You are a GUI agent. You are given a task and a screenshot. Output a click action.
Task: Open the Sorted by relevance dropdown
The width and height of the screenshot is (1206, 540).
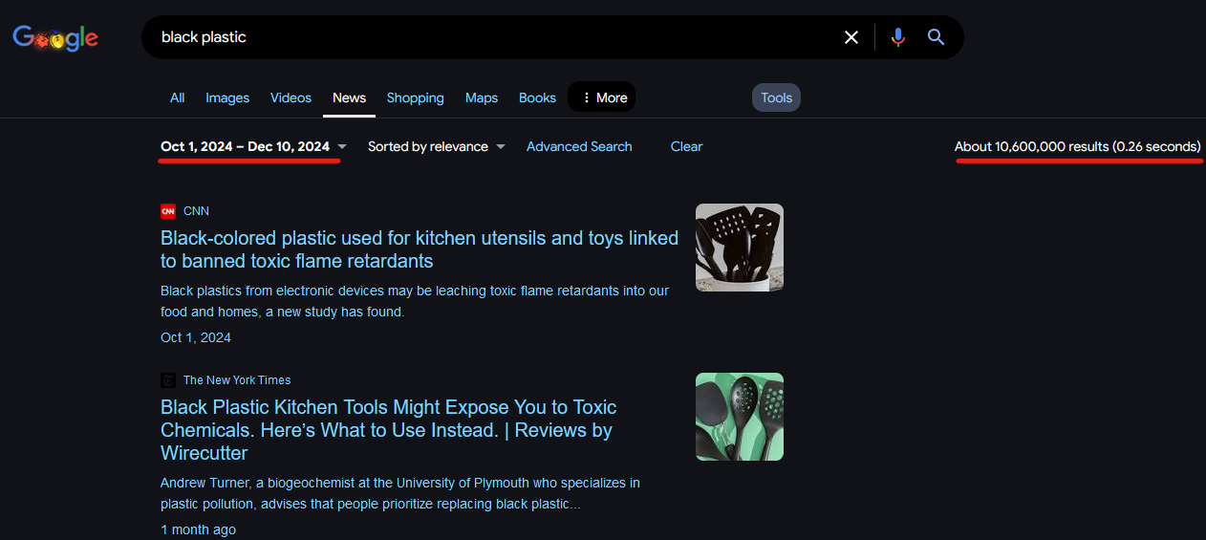[436, 146]
